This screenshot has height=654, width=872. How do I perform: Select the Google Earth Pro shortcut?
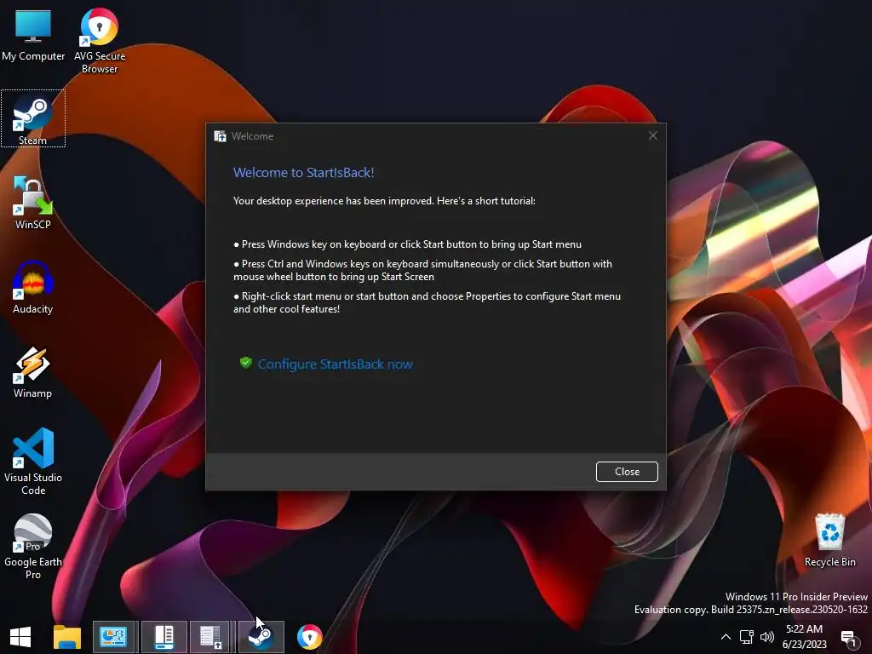tap(33, 547)
